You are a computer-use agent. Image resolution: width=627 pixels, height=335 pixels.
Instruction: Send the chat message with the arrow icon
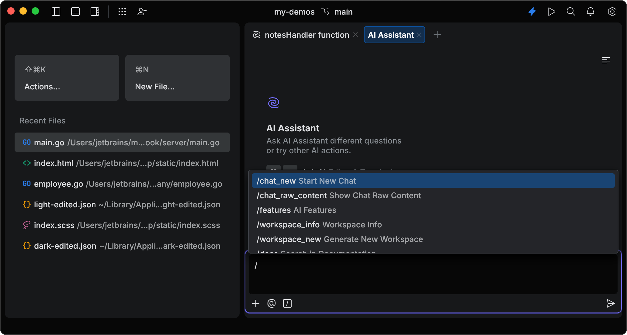click(611, 303)
